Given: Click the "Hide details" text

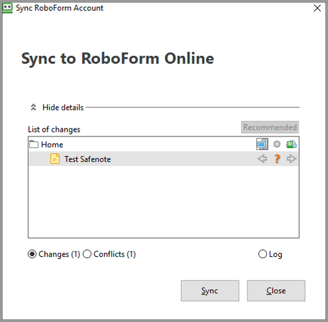Looking at the screenshot, I should 63,108.
